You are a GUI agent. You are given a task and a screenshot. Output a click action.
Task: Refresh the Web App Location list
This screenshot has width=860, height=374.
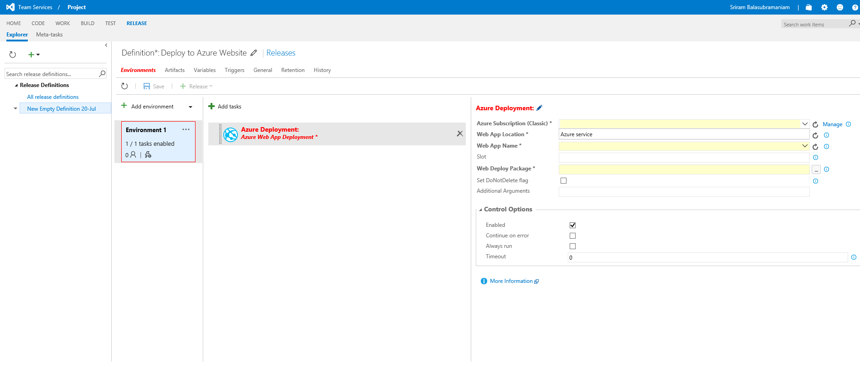[815, 135]
